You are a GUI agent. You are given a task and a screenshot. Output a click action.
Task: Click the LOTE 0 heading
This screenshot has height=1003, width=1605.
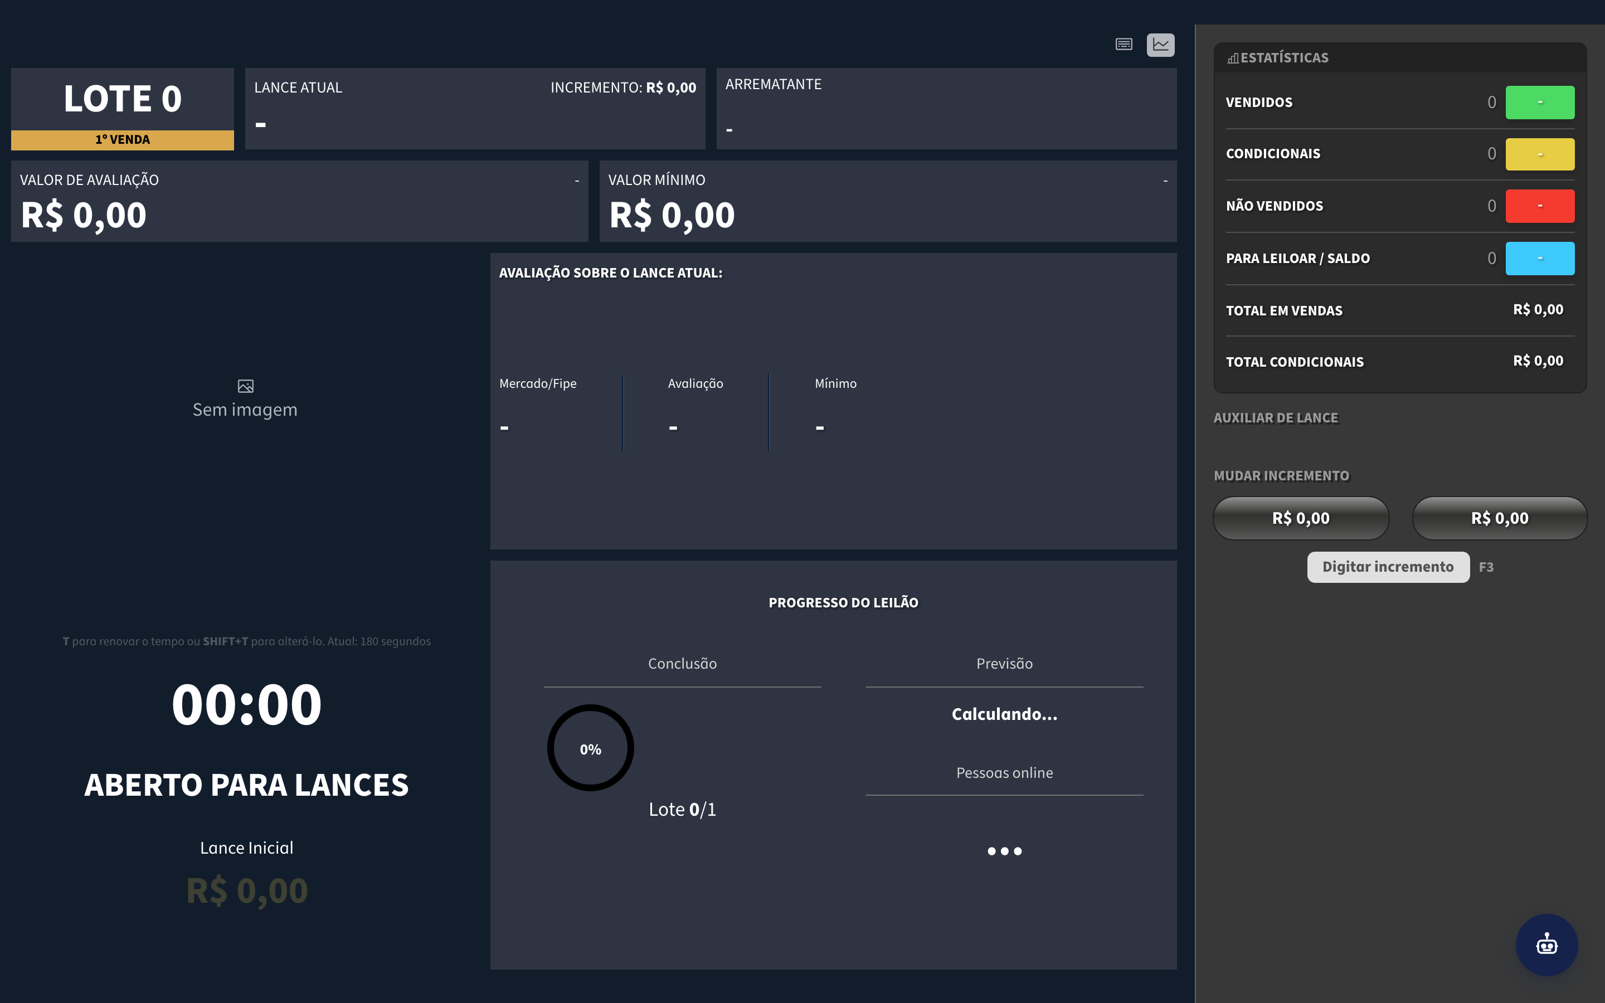(123, 99)
